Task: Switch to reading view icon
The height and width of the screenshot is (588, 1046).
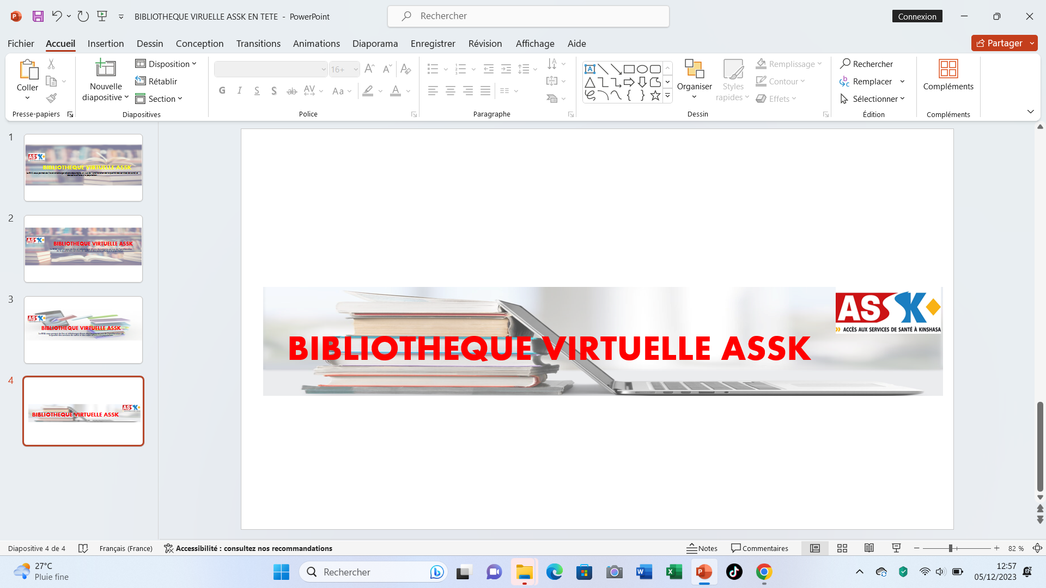Action: tap(869, 548)
